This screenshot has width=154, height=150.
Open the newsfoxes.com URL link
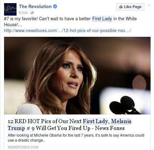pos(67,31)
